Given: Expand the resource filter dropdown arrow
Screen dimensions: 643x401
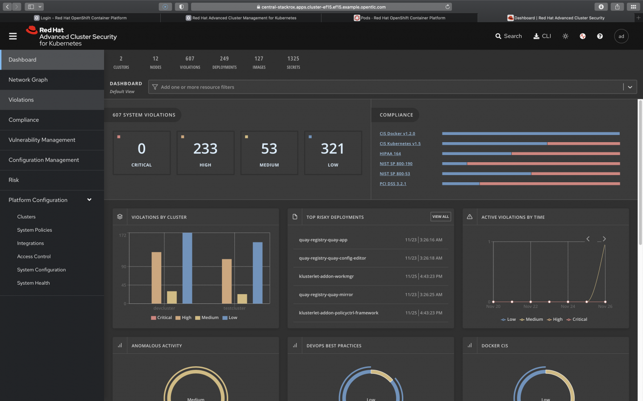Looking at the screenshot, I should pyautogui.click(x=630, y=87).
